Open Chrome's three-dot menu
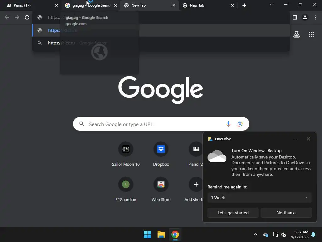 tap(315, 18)
